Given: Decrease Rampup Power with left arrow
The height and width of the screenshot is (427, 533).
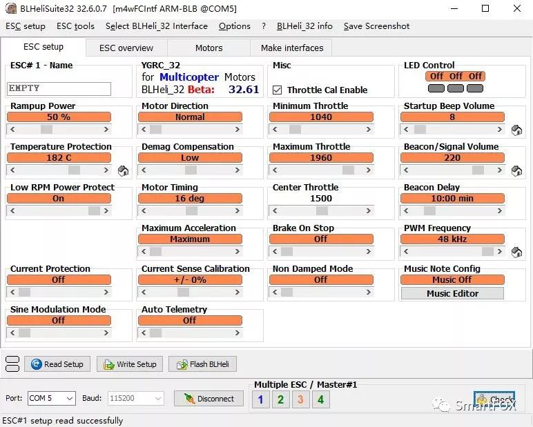Looking at the screenshot, I should tap(12, 130).
